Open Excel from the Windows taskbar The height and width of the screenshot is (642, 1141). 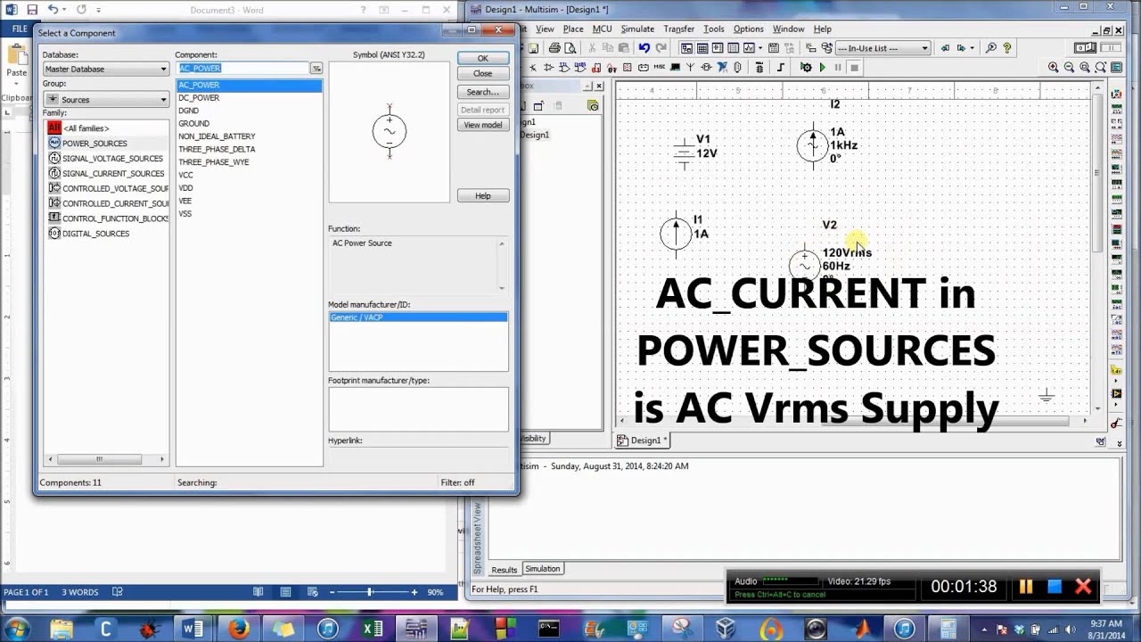[372, 629]
